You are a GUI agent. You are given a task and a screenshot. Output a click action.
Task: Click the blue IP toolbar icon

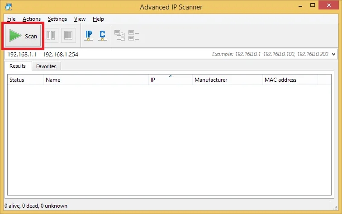tap(89, 36)
